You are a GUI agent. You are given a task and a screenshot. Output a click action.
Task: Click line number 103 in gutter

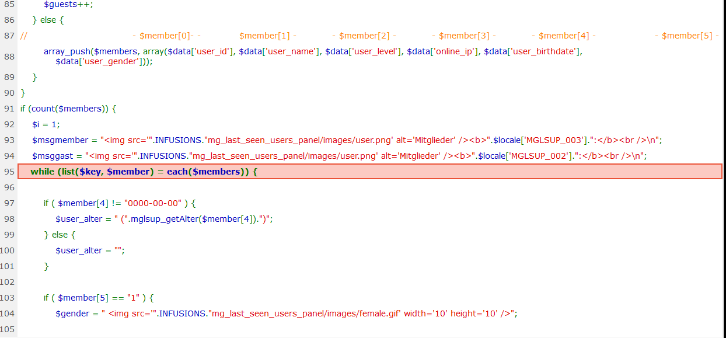[8, 298]
